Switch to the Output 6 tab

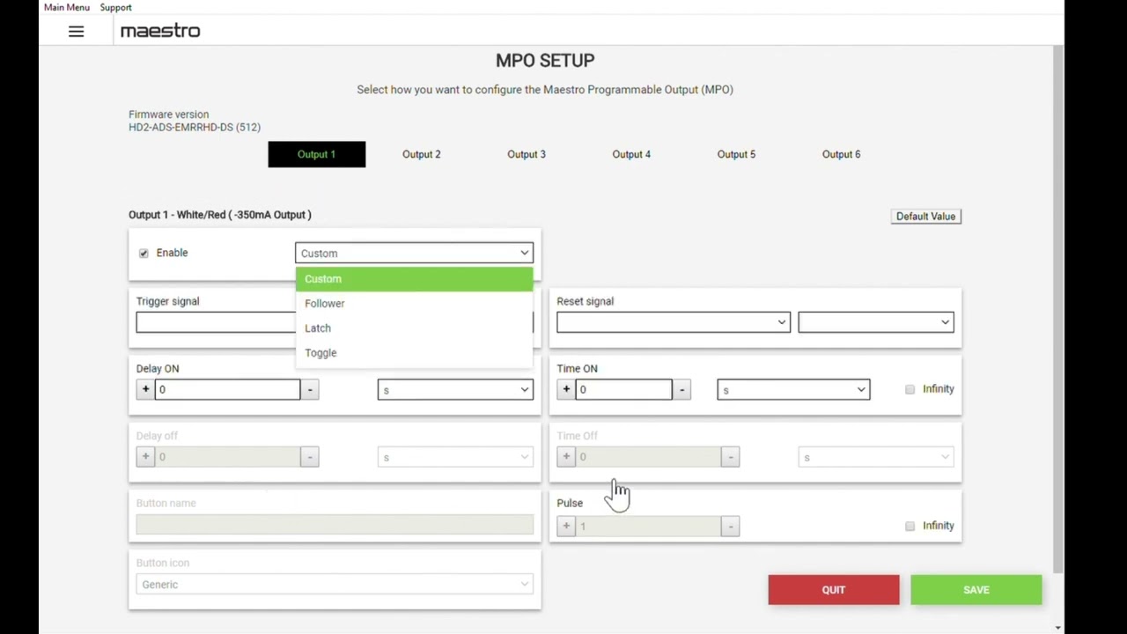point(841,154)
